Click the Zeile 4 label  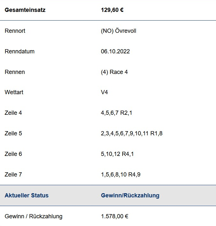pyautogui.click(x=13, y=113)
